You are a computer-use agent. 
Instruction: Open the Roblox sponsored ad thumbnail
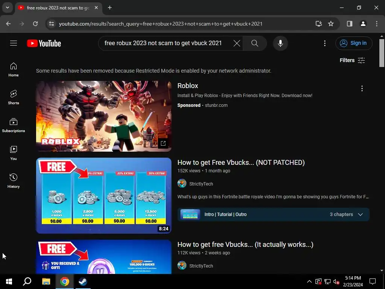pos(104,116)
